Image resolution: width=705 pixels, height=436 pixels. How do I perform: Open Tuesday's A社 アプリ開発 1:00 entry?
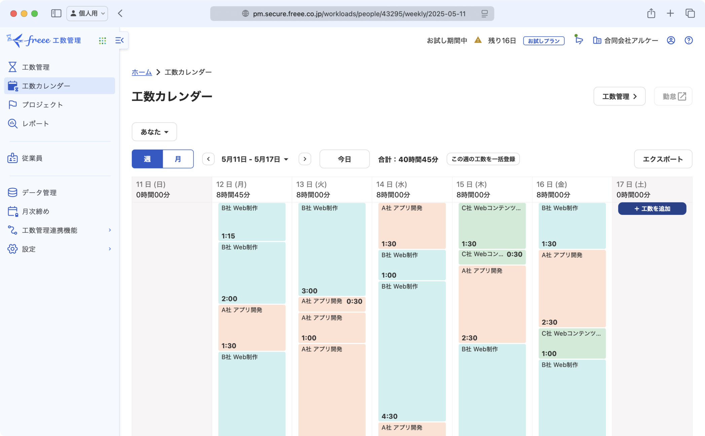[x=332, y=328]
